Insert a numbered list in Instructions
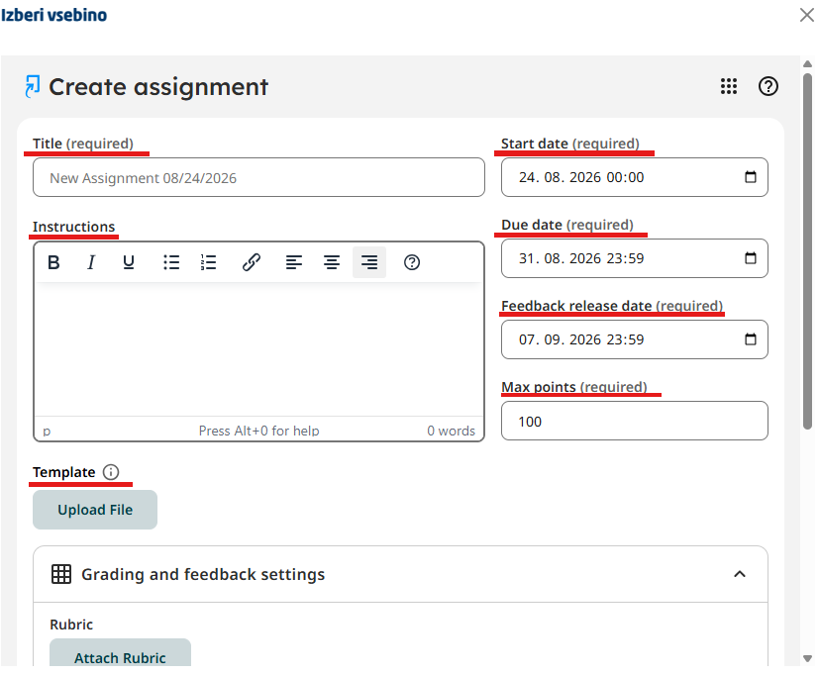Viewport: 819px width, 674px height. (208, 262)
